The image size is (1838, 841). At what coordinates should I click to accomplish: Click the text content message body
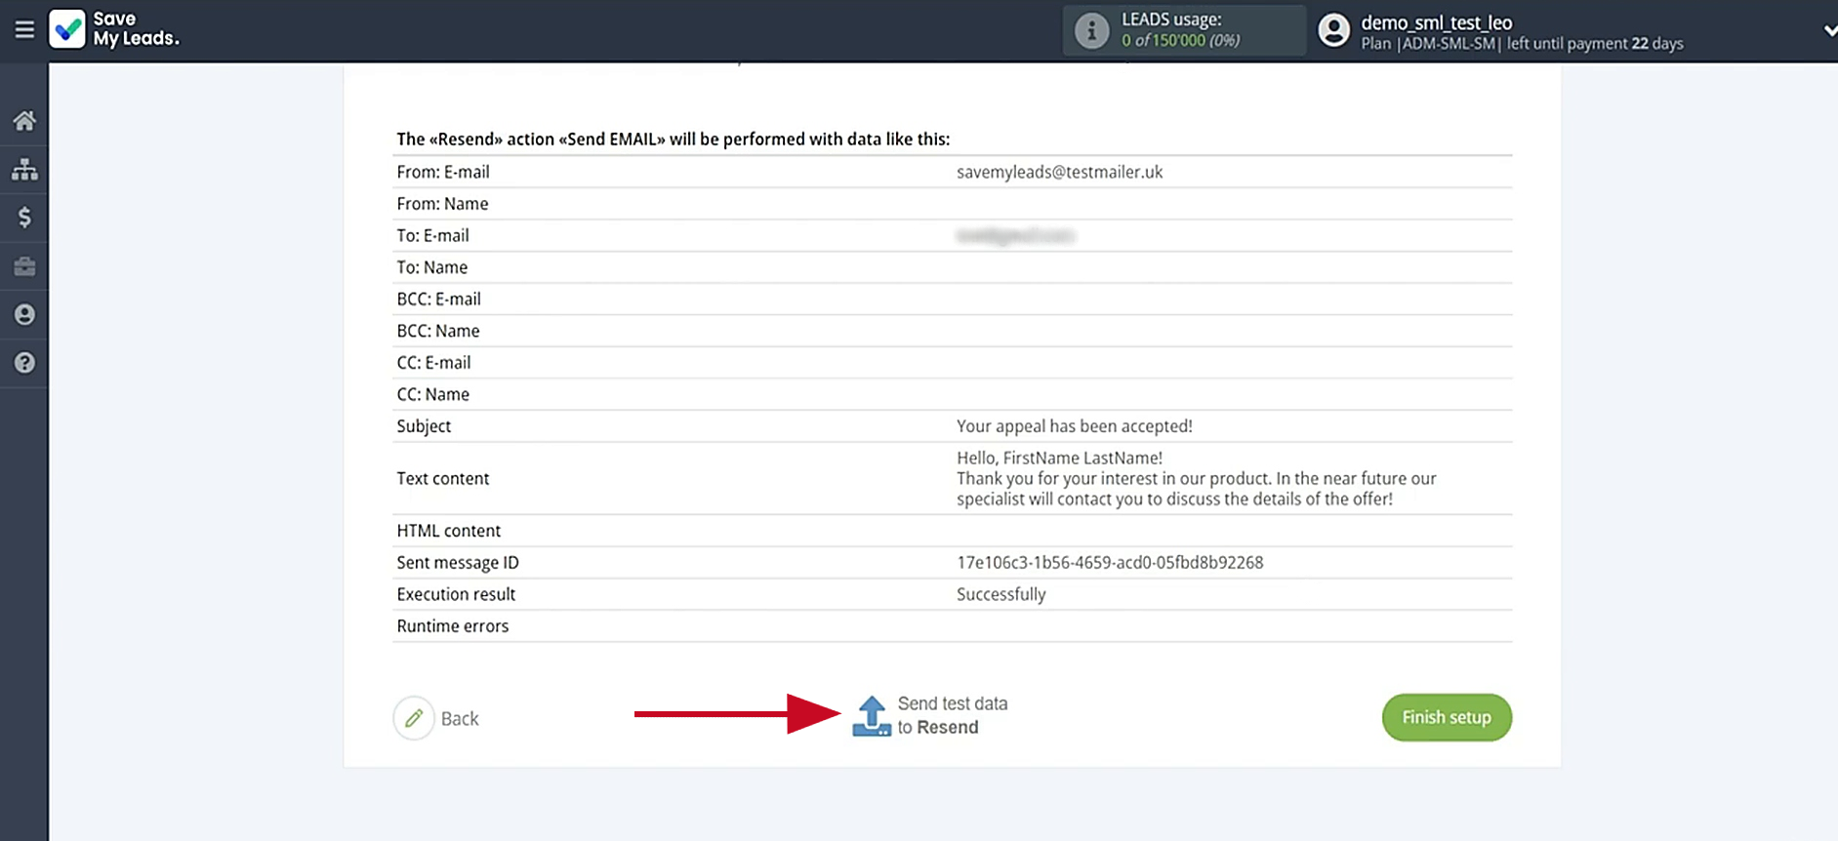(1196, 478)
